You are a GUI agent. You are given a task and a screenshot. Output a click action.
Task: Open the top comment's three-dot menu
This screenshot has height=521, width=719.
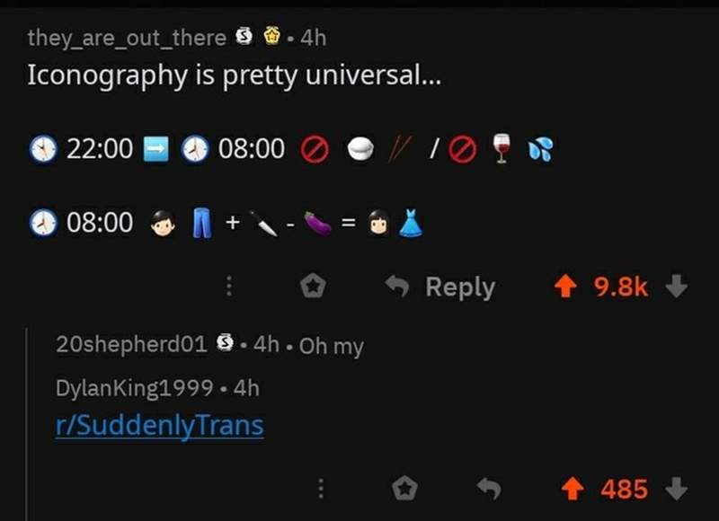229,286
